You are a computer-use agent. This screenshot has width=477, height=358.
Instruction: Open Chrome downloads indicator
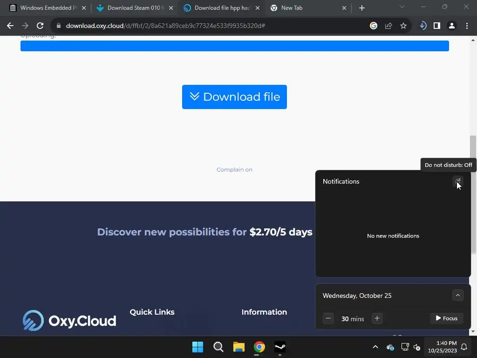click(x=422, y=26)
